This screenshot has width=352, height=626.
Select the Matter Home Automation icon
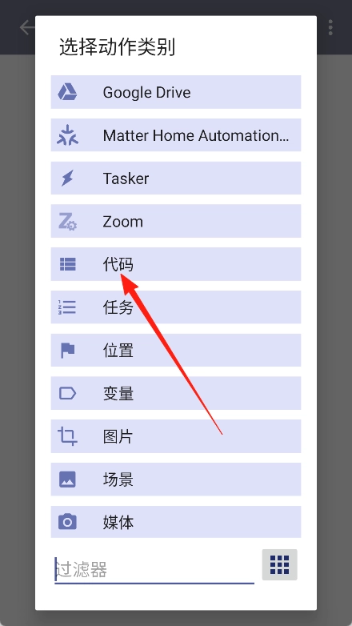(x=67, y=135)
